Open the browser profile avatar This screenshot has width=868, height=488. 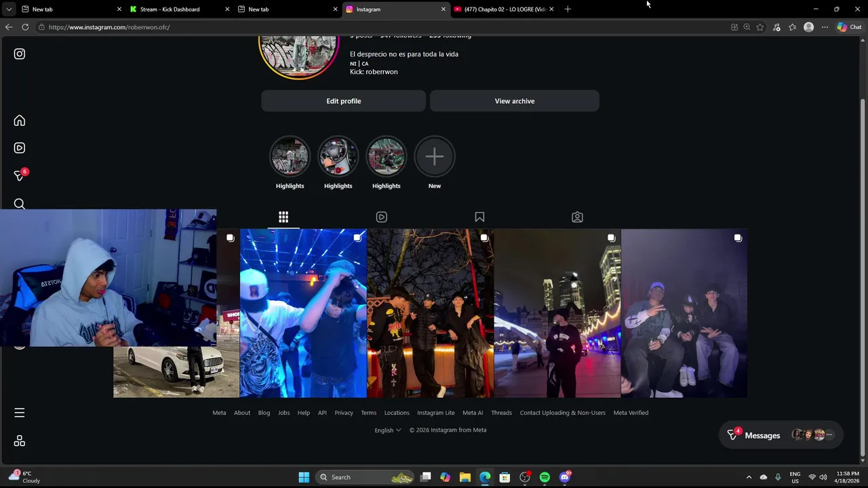[x=808, y=27]
